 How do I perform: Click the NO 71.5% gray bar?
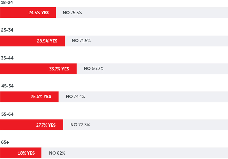pos(146,41)
